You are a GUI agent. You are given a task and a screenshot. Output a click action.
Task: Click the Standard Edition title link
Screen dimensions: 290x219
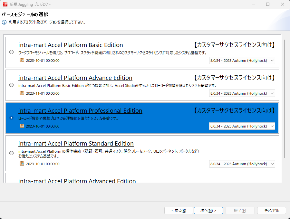pyautogui.click(x=76, y=144)
